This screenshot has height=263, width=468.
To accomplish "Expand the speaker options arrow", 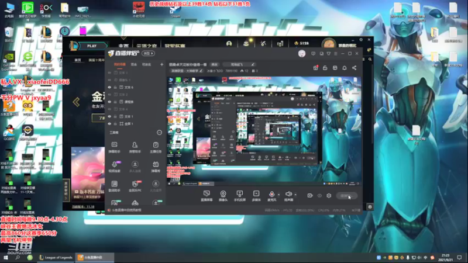I will tap(295, 195).
